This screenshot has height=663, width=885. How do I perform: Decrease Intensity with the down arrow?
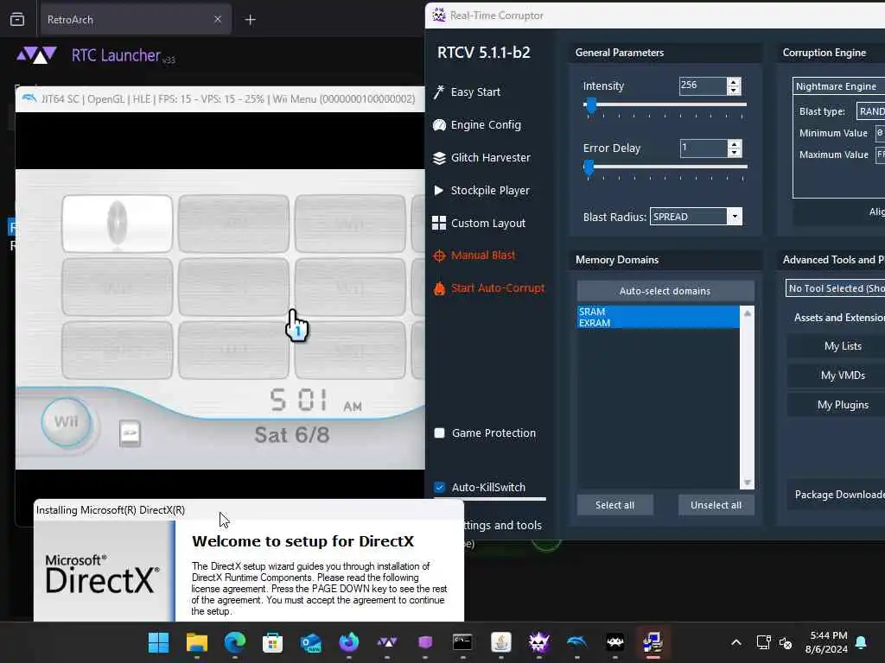click(x=733, y=90)
